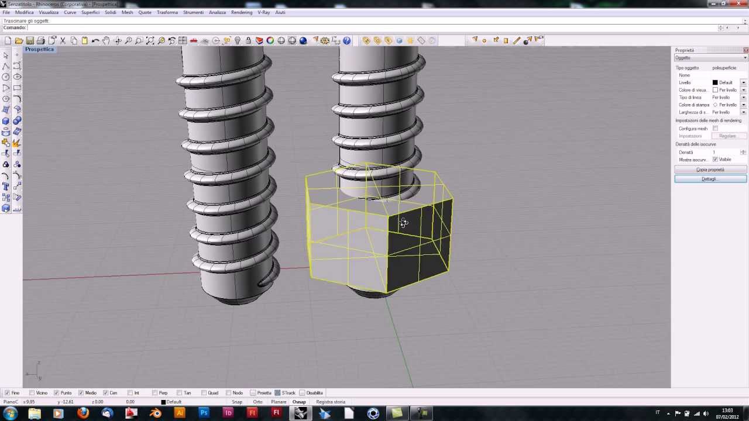
Task: Click the New file icon
Action: 8,41
